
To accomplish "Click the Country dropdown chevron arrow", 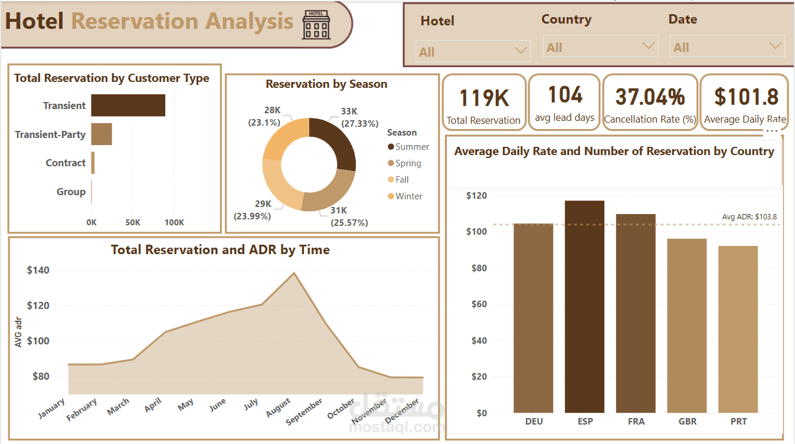I will (x=648, y=46).
